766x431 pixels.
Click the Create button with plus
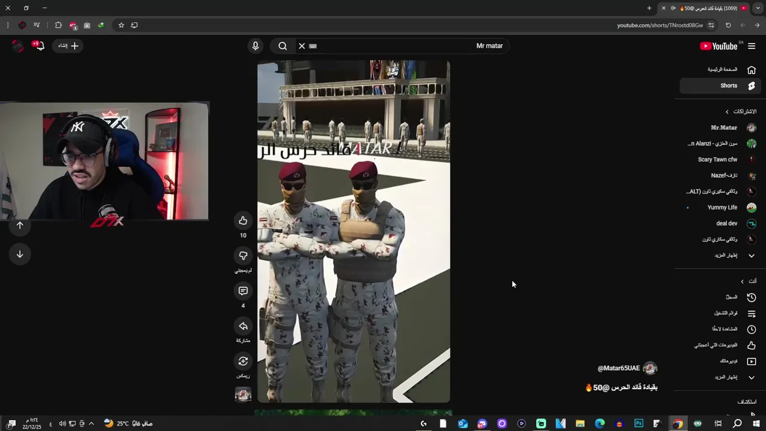68,45
